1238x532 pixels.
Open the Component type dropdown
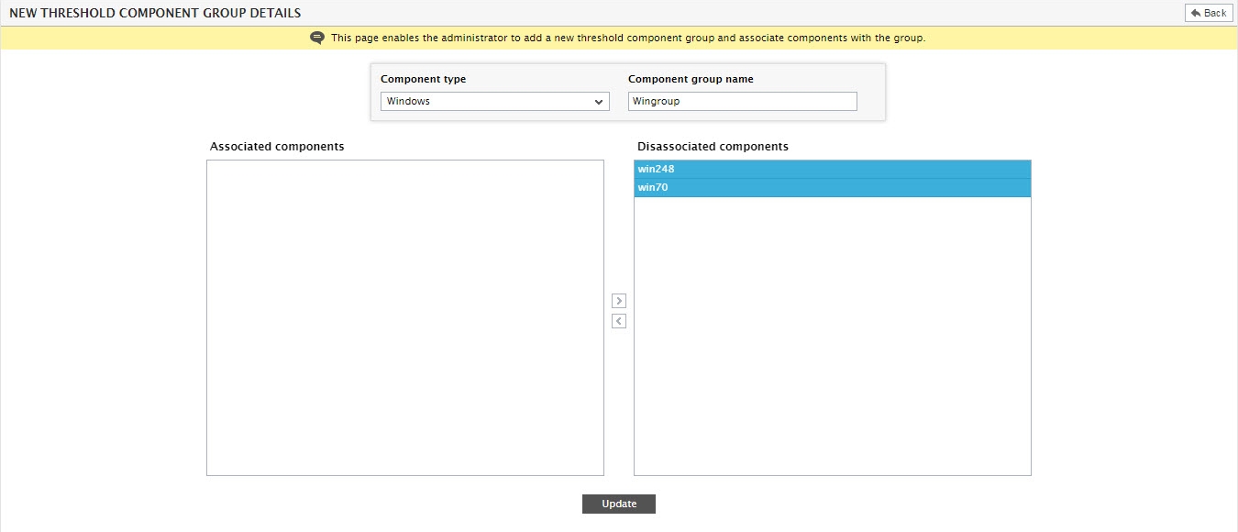pos(495,101)
